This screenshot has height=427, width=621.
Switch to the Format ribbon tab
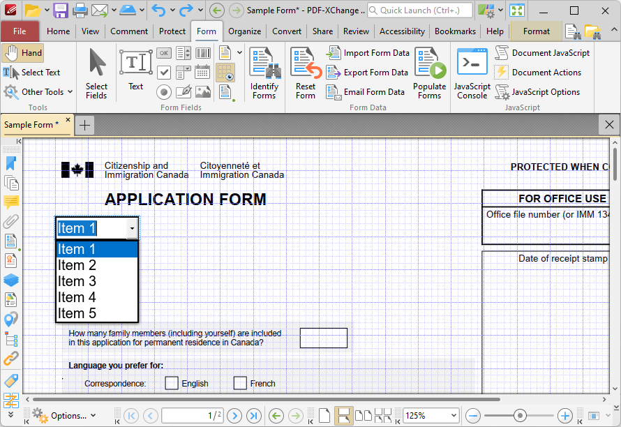pyautogui.click(x=537, y=31)
